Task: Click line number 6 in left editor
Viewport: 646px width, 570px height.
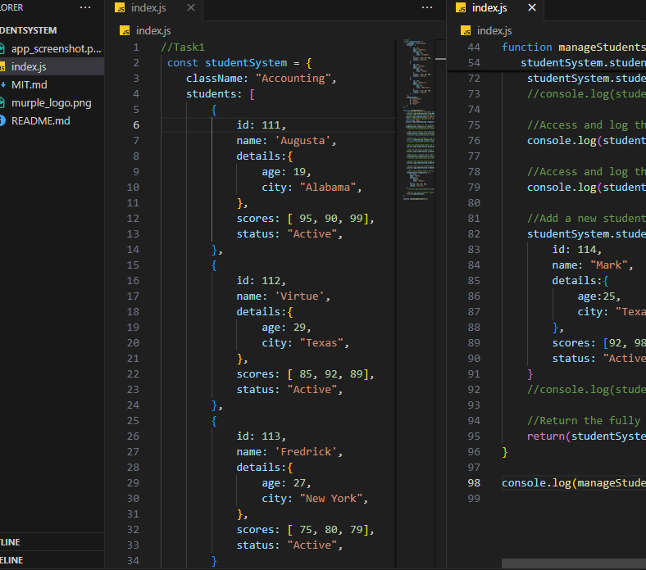Action: 136,125
